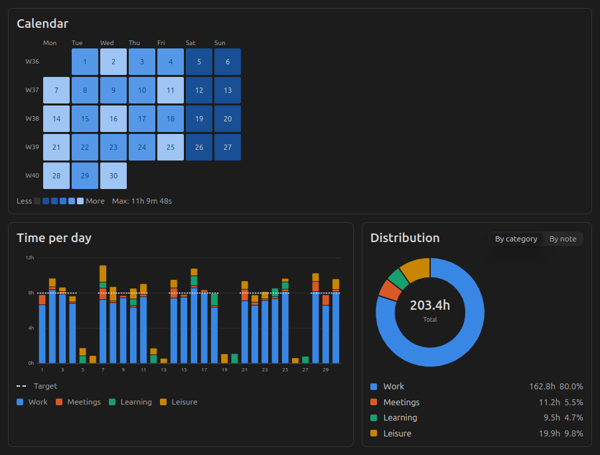Click the bar for day 29 in chart
The height and width of the screenshot is (455, 600).
326,329
